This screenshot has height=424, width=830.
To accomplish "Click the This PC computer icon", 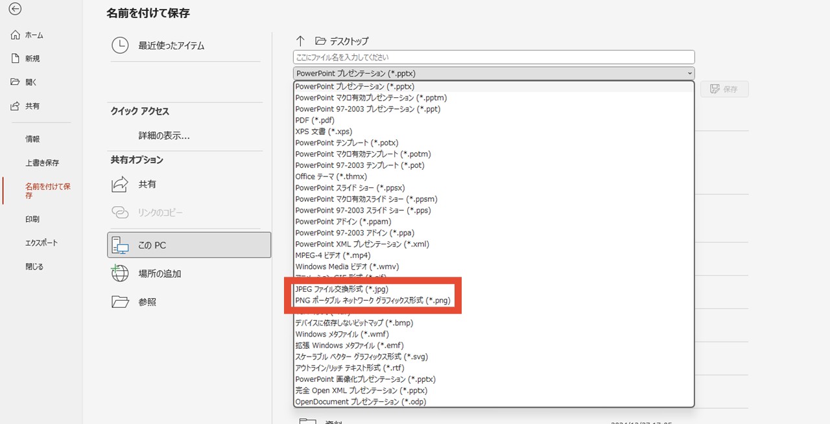I will (120, 245).
